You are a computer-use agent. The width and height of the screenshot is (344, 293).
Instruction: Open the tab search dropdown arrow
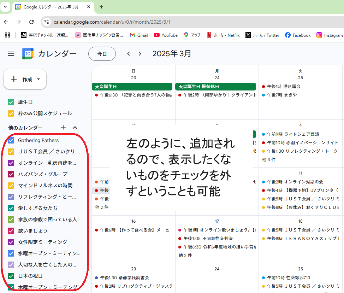tap(5, 7)
